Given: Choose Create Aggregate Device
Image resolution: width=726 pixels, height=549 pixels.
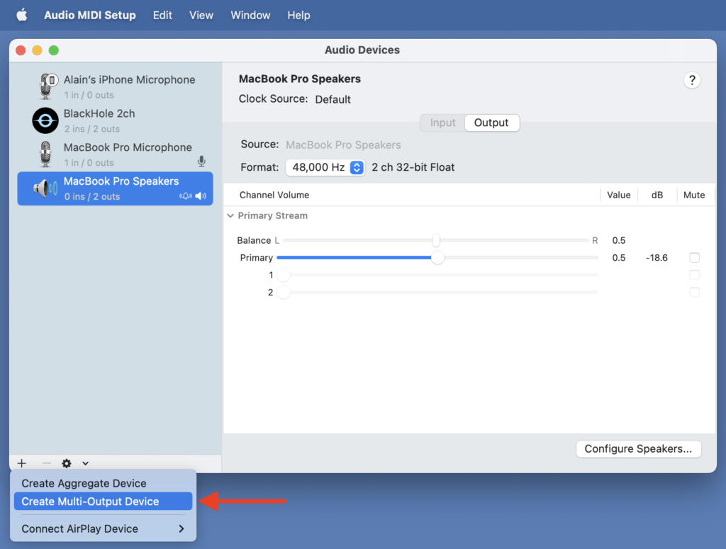Looking at the screenshot, I should [104, 483].
